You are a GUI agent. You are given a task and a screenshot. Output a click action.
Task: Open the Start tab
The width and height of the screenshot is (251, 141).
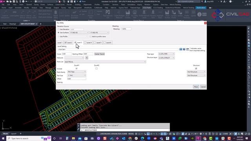tap(5, 24)
